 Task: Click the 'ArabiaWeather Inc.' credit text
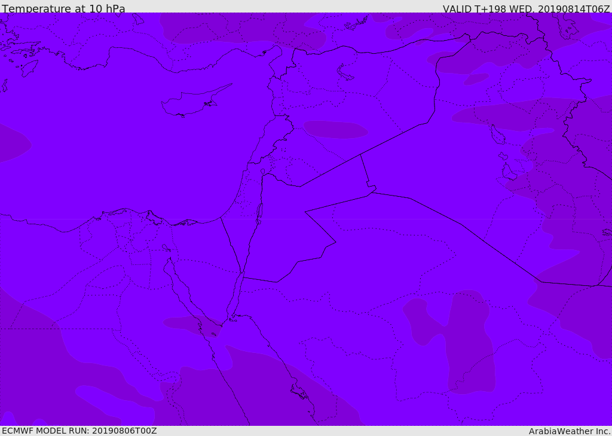(570, 431)
